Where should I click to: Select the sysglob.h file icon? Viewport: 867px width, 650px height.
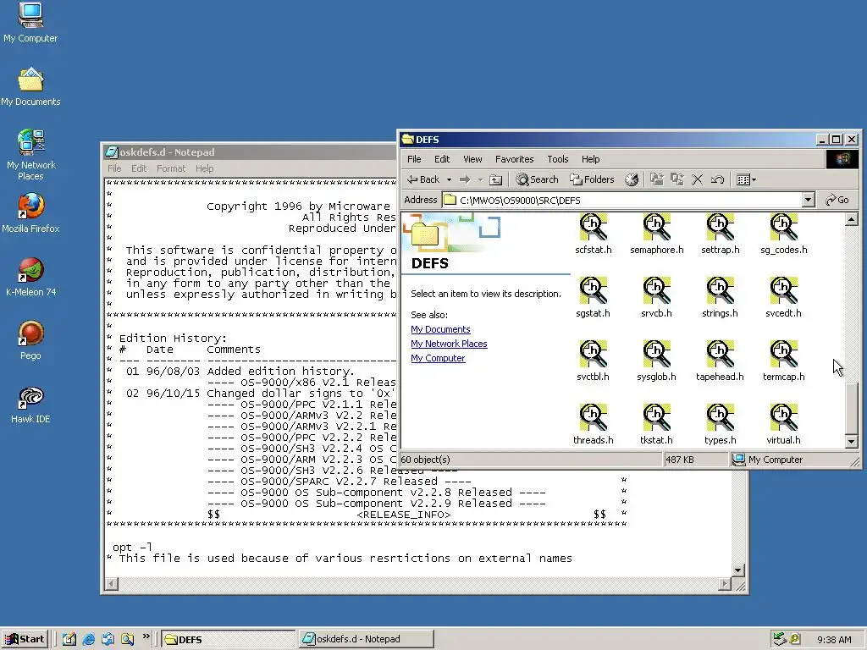pos(656,355)
